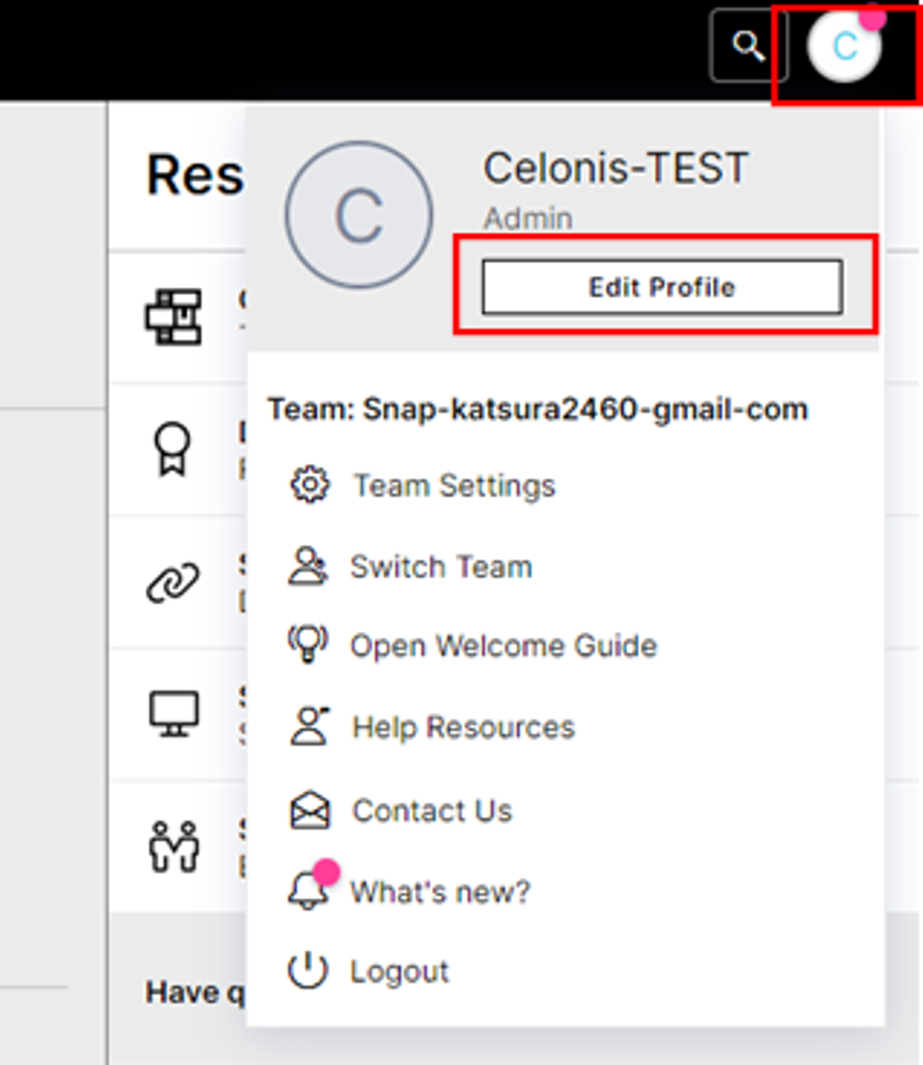This screenshot has height=1065, width=923.
Task: View What's new? updates
Action: coord(440,892)
